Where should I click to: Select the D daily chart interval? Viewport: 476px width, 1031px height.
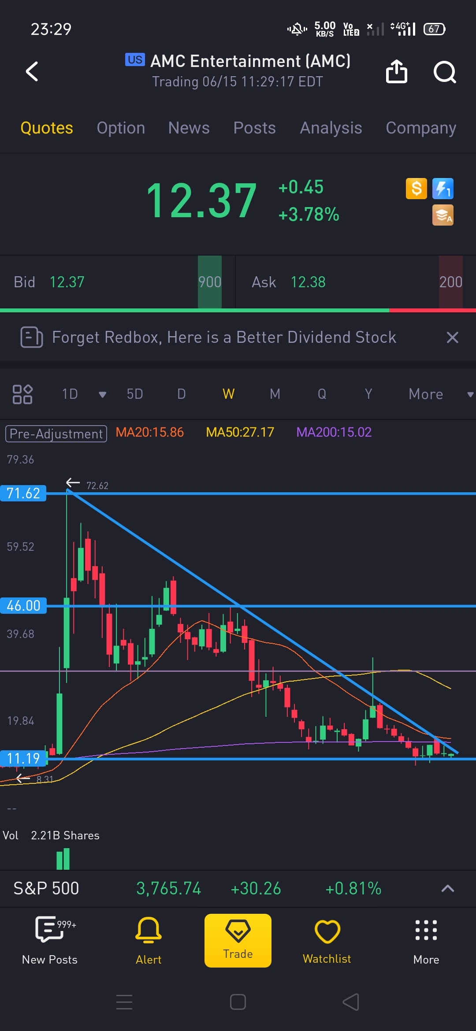pyautogui.click(x=182, y=394)
